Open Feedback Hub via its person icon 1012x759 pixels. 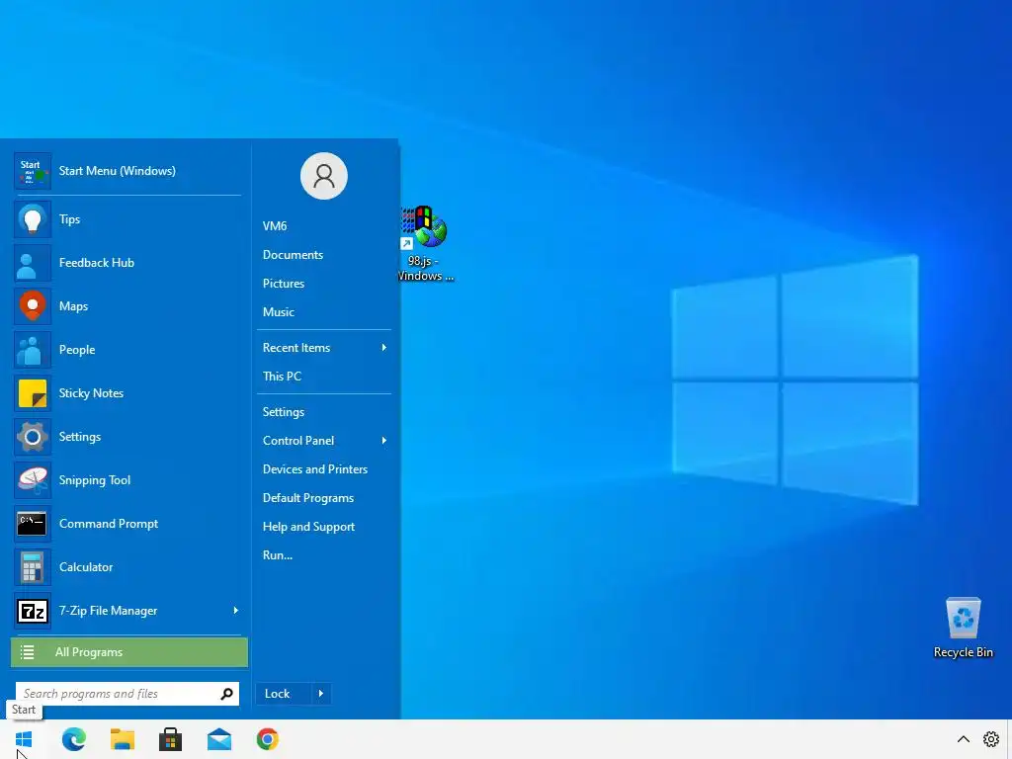point(33,263)
